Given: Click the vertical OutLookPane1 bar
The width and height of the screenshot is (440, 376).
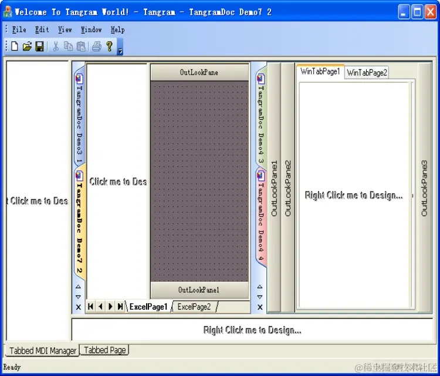Looking at the screenshot, I should point(274,188).
